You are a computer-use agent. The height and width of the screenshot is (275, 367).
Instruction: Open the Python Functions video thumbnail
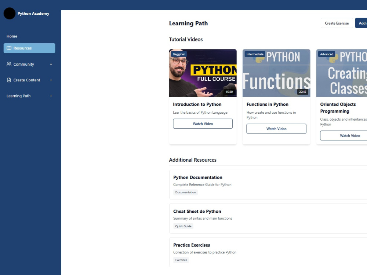(276, 73)
